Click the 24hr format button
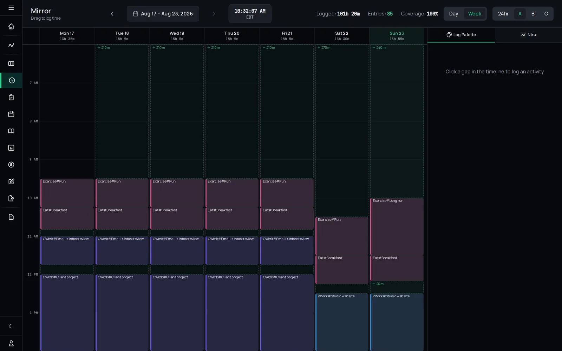Image resolution: width=562 pixels, height=351 pixels. click(x=503, y=14)
